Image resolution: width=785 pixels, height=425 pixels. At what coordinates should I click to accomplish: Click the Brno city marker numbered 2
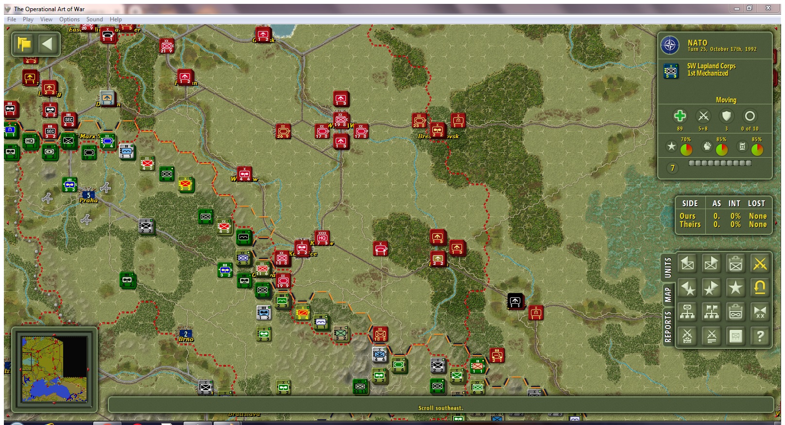[x=185, y=334]
